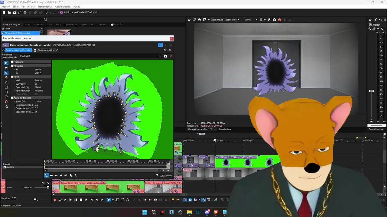
Task: Open overlays grid dropdown arrow
Action: 265,20
